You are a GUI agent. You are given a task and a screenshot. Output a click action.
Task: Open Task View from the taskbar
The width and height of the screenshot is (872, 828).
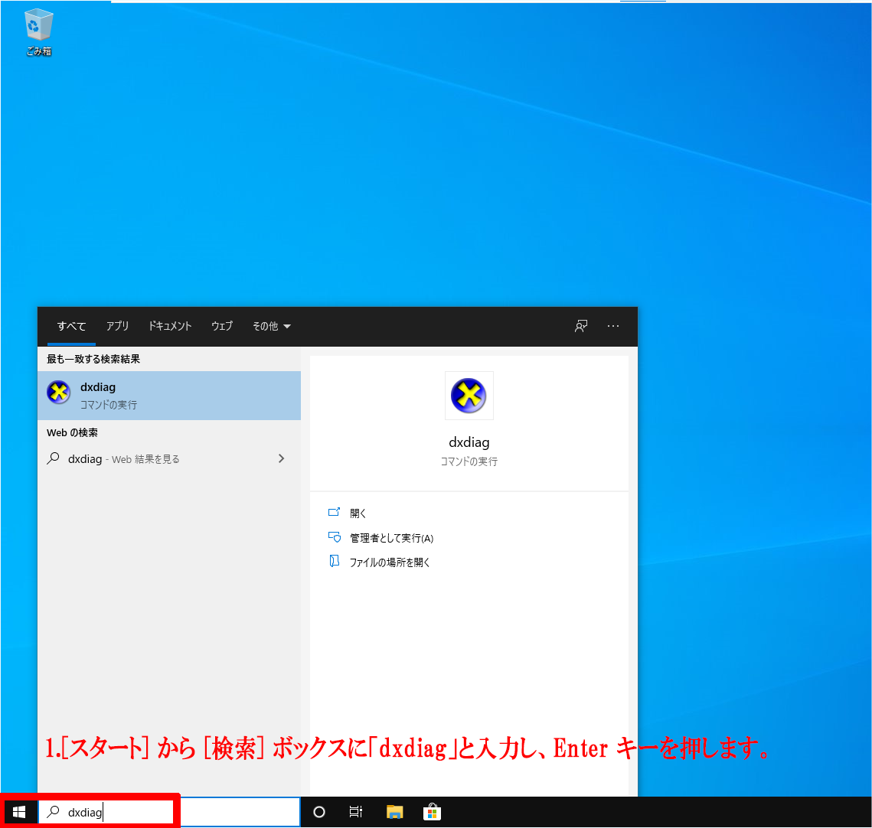click(x=356, y=812)
